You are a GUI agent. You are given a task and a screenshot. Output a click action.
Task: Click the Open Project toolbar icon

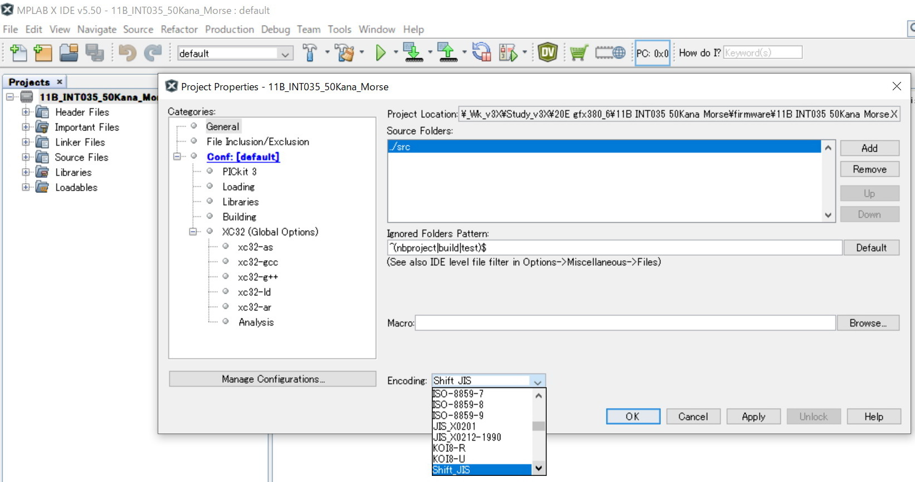click(69, 53)
